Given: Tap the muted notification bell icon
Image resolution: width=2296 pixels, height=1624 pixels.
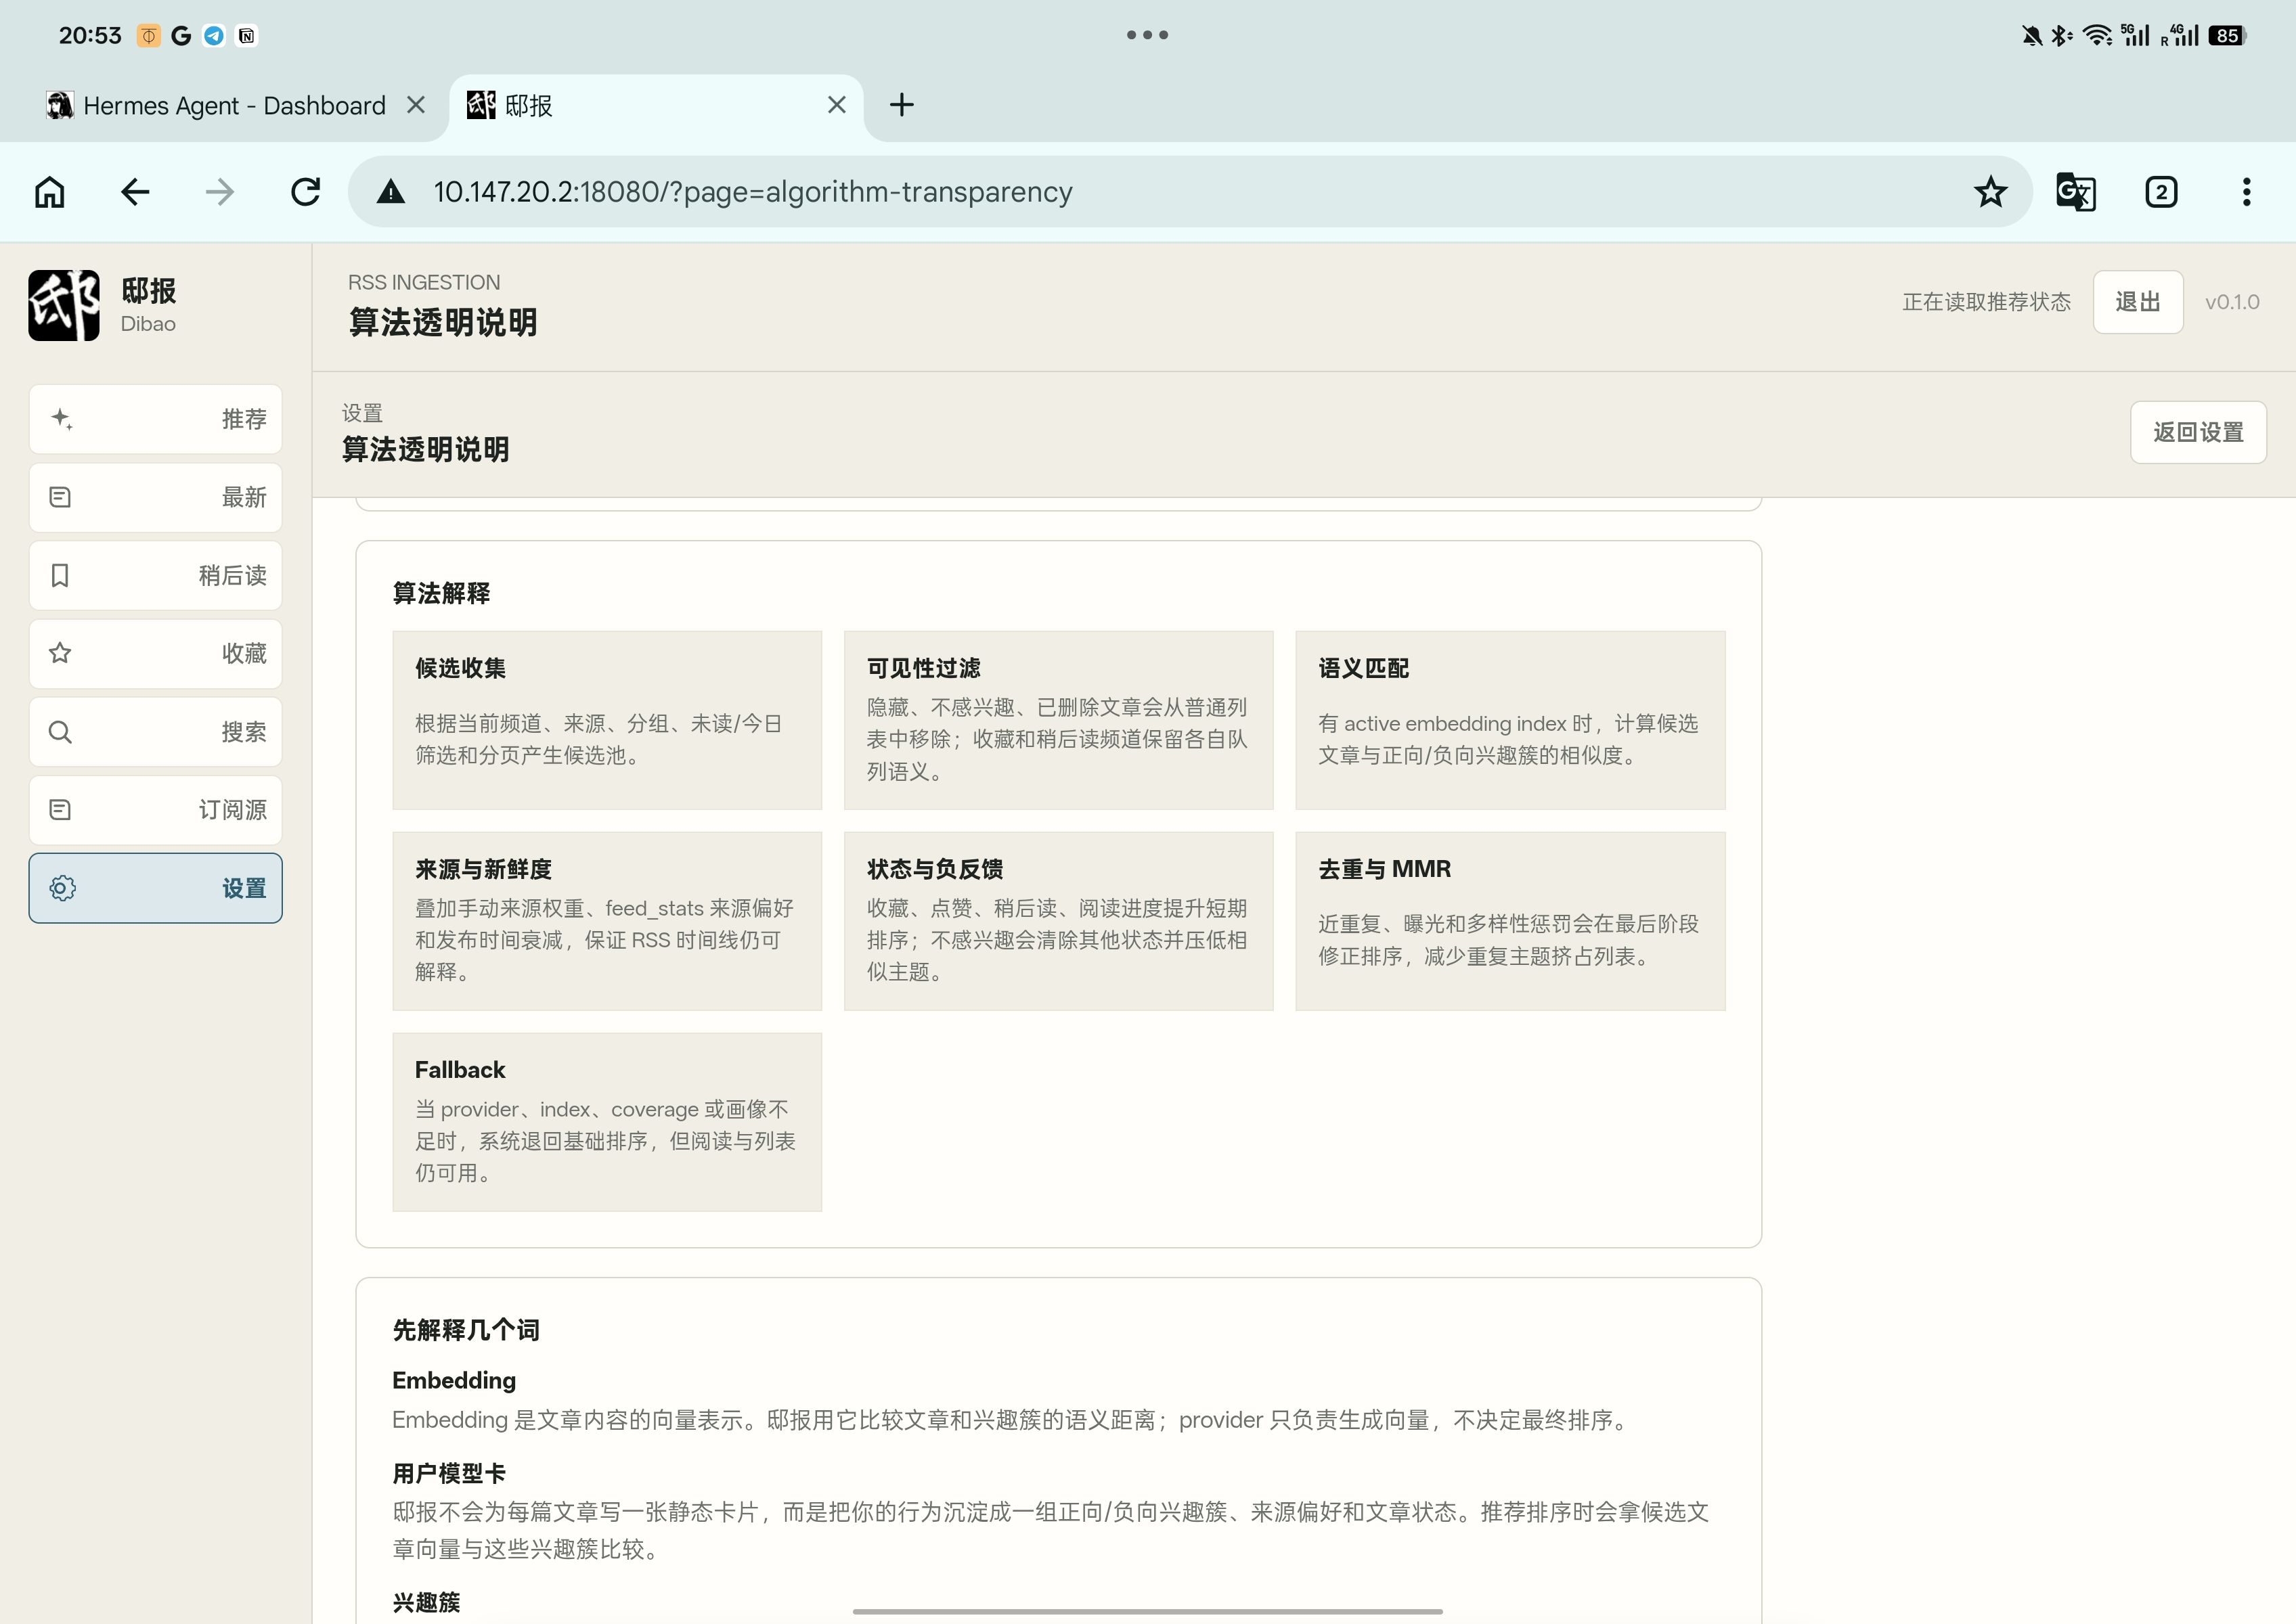Looking at the screenshot, I should (2031, 36).
